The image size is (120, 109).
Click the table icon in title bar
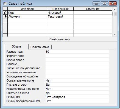click(5, 4)
